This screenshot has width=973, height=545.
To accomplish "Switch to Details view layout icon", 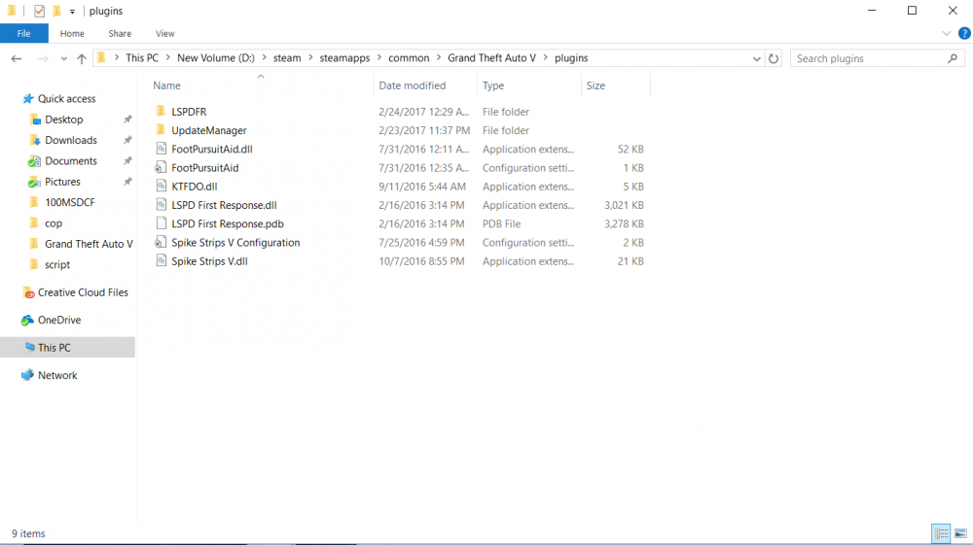I will pos(941,533).
